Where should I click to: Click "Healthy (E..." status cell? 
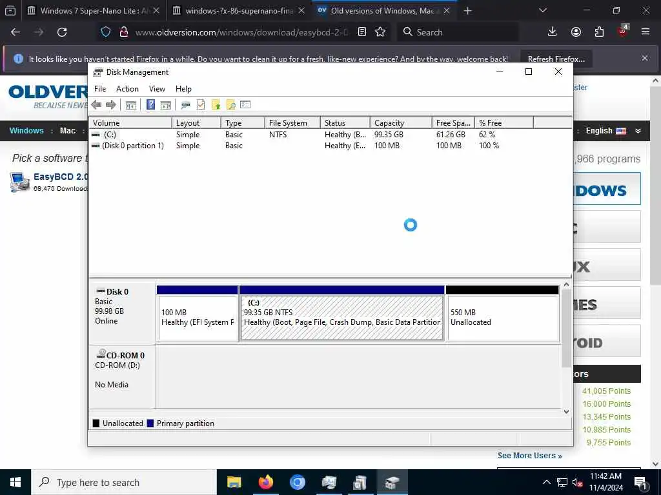tap(345, 146)
